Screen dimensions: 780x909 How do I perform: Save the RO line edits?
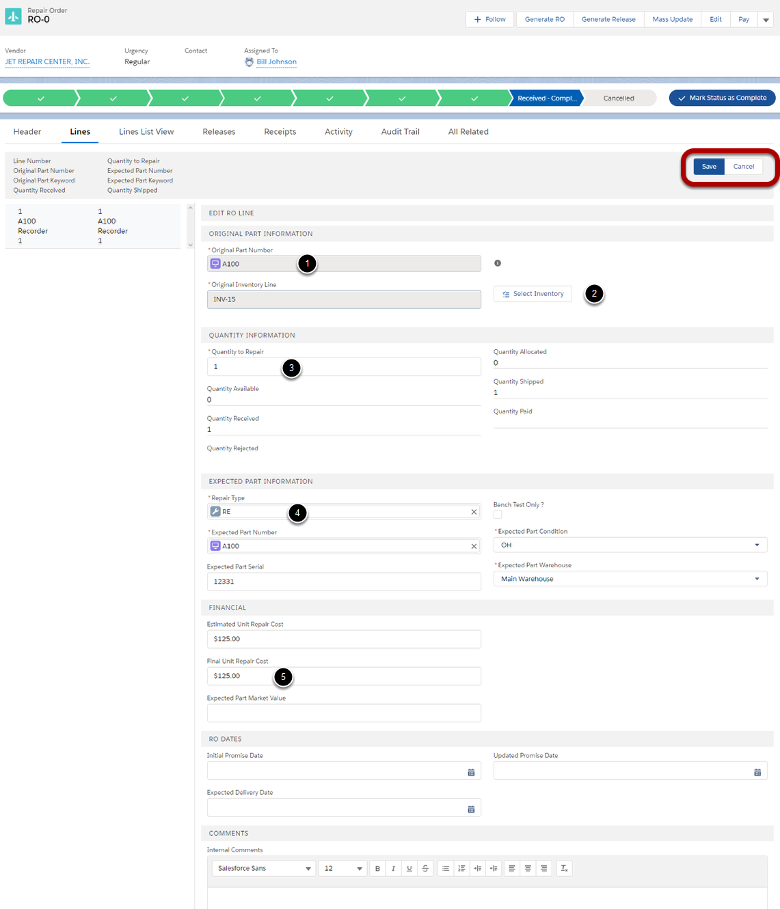(x=708, y=166)
